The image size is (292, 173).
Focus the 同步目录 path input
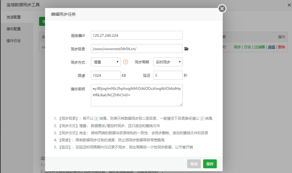(137, 49)
